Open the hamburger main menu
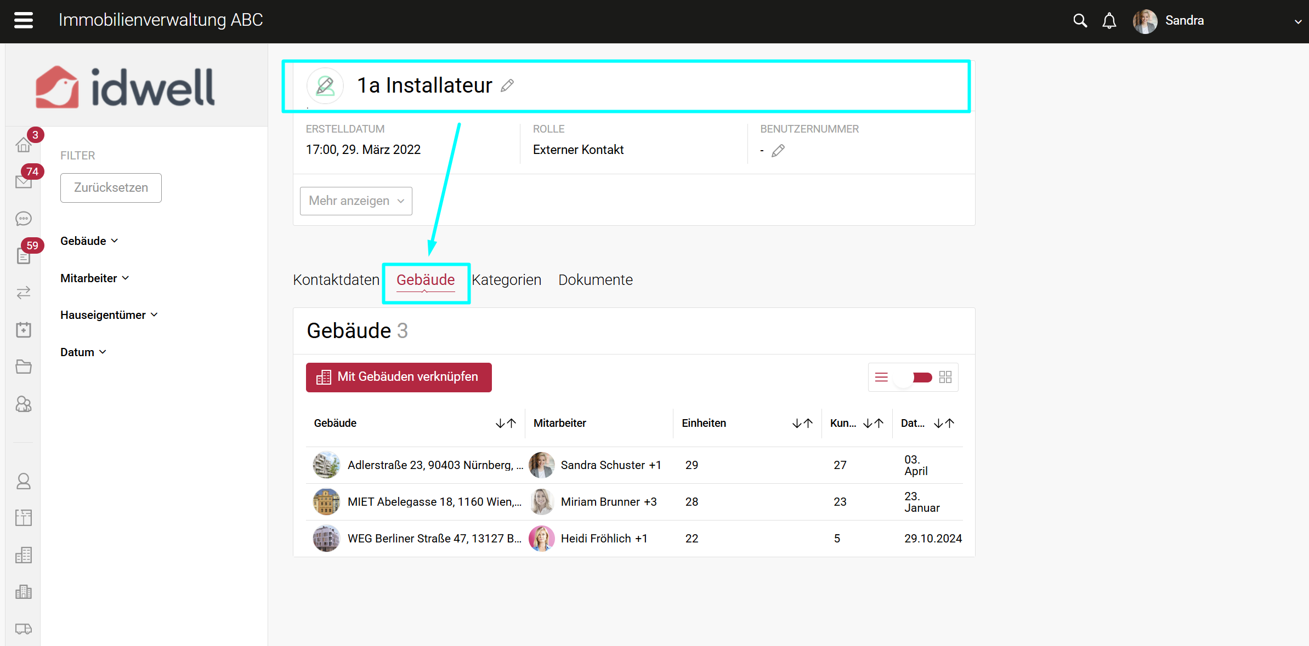 tap(24, 20)
